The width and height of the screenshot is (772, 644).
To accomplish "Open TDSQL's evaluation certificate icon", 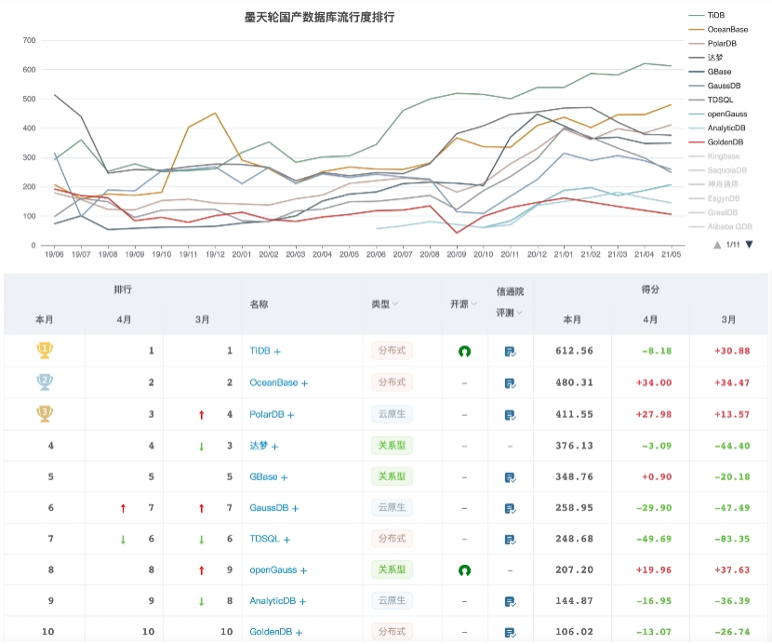I will coord(510,540).
